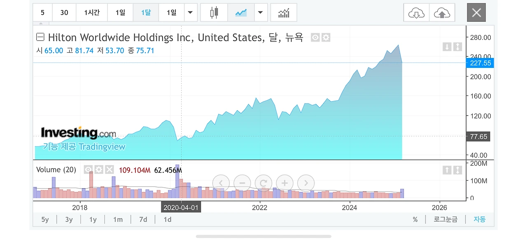527x243 pixels.
Task: Open Hilton series settings gear
Action: point(326,38)
